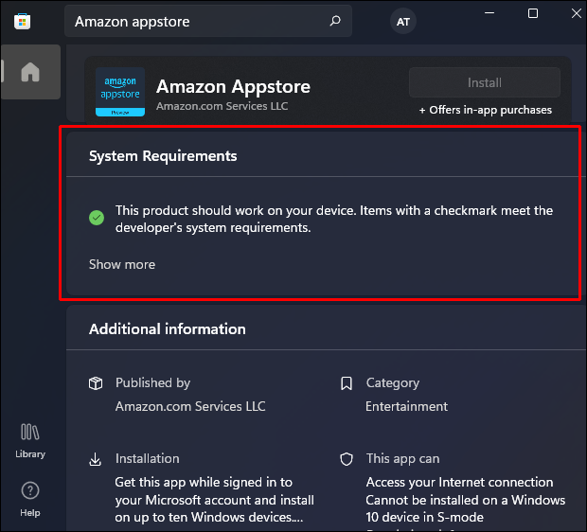Expand System Requirements with Show more
587x532 pixels.
[x=122, y=264]
